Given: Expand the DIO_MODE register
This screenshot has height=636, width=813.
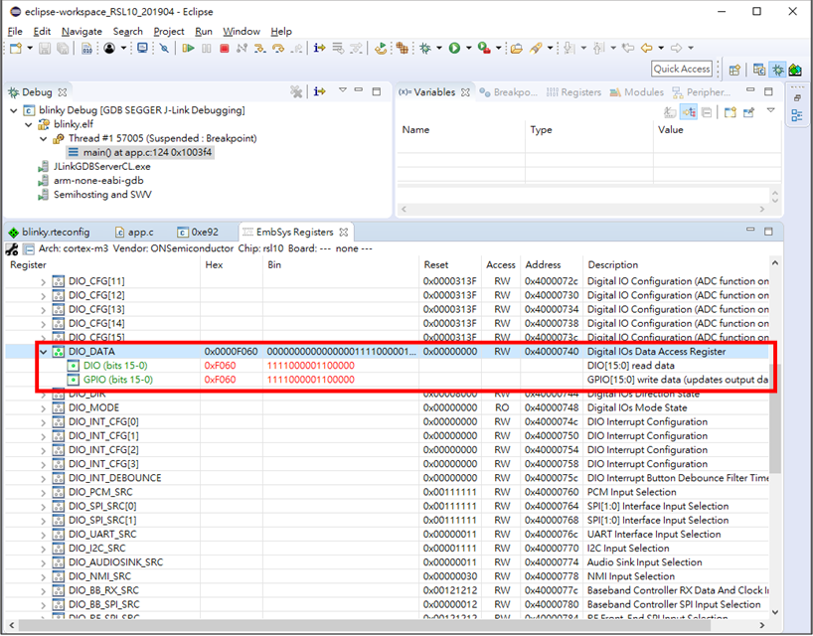Looking at the screenshot, I should (43, 408).
